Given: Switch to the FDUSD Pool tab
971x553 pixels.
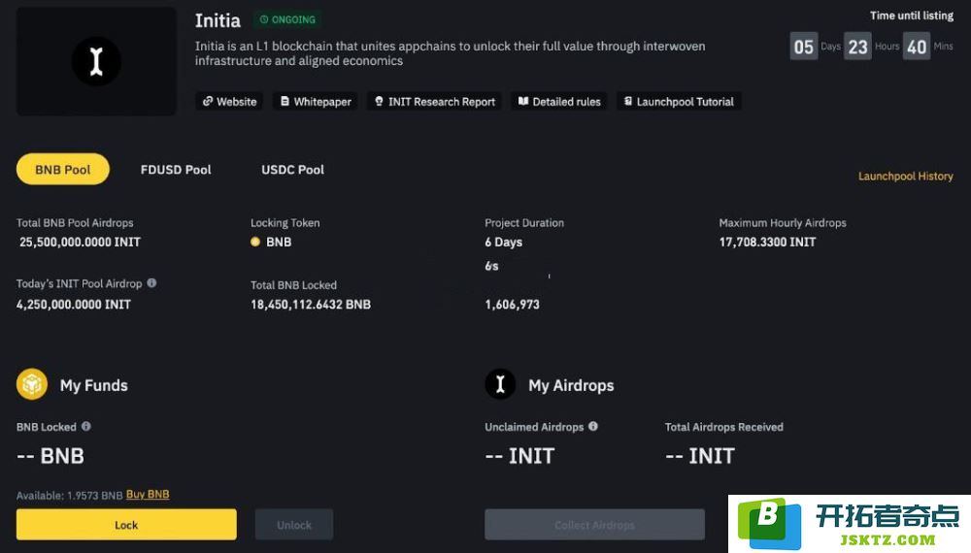Looking at the screenshot, I should 176,170.
